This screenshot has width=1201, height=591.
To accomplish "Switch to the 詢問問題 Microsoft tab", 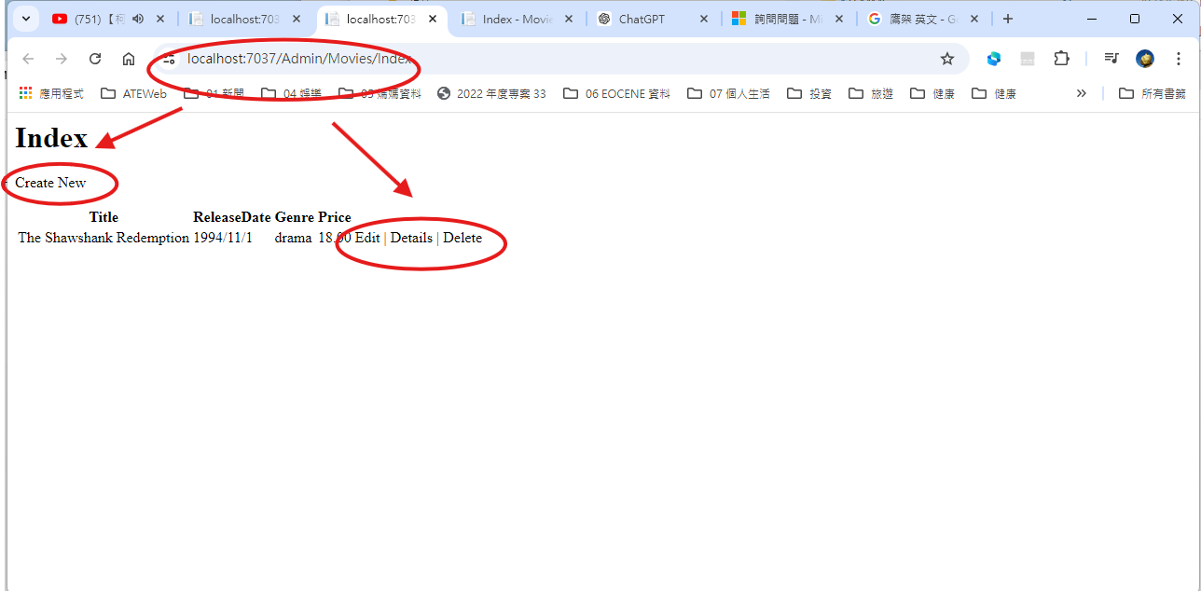I will point(789,19).
